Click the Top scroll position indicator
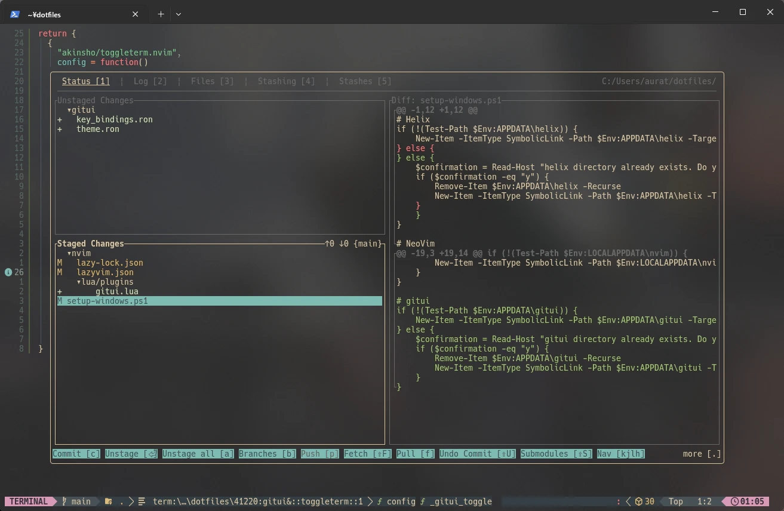Image resolution: width=784 pixels, height=511 pixels. pos(676,501)
